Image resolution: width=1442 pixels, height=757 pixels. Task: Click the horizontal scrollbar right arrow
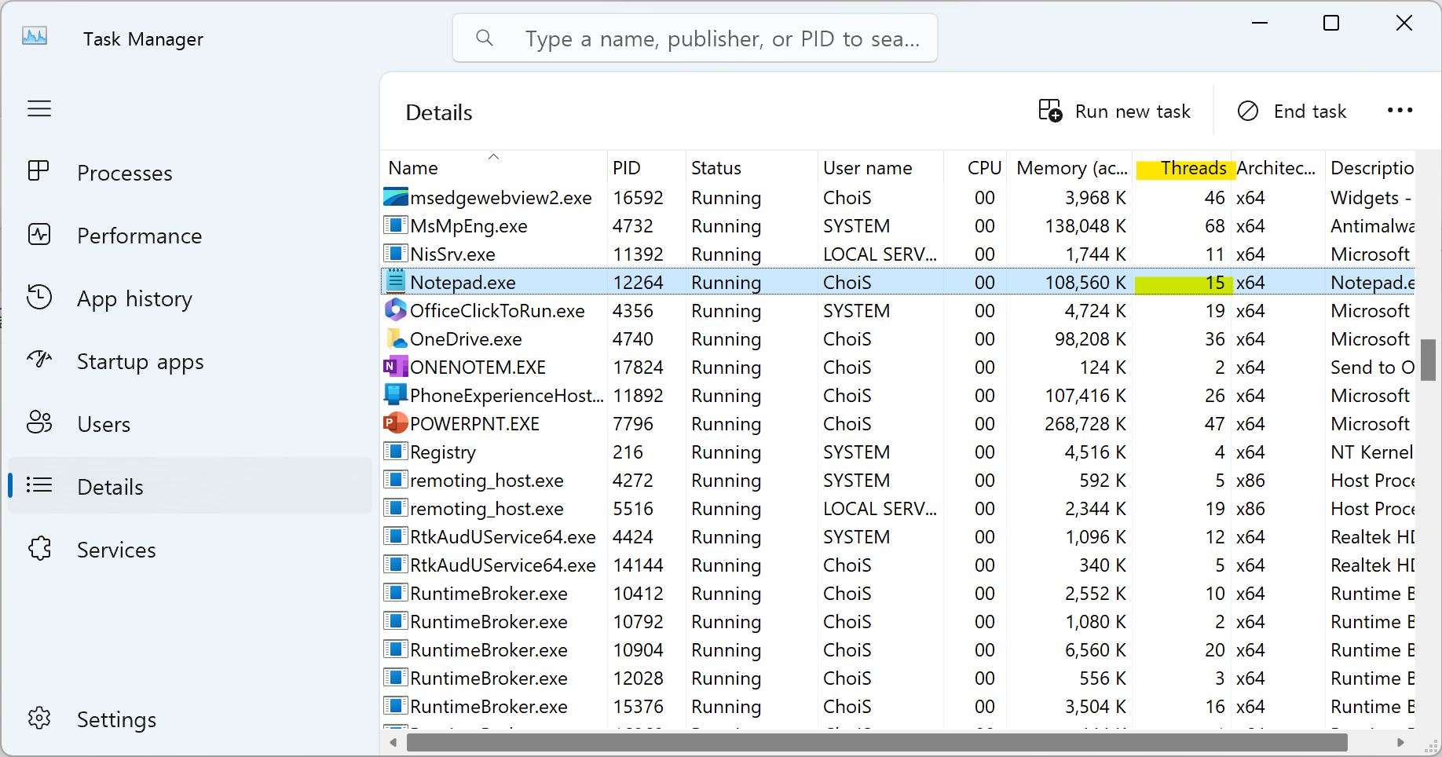point(1400,742)
